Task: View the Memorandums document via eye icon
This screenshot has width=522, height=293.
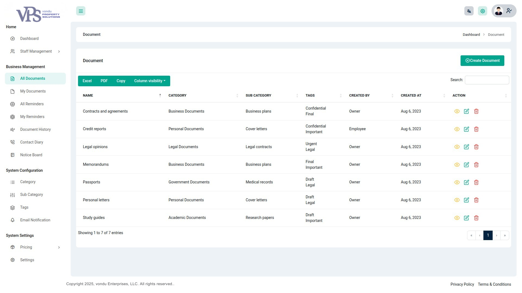Action: (x=457, y=165)
